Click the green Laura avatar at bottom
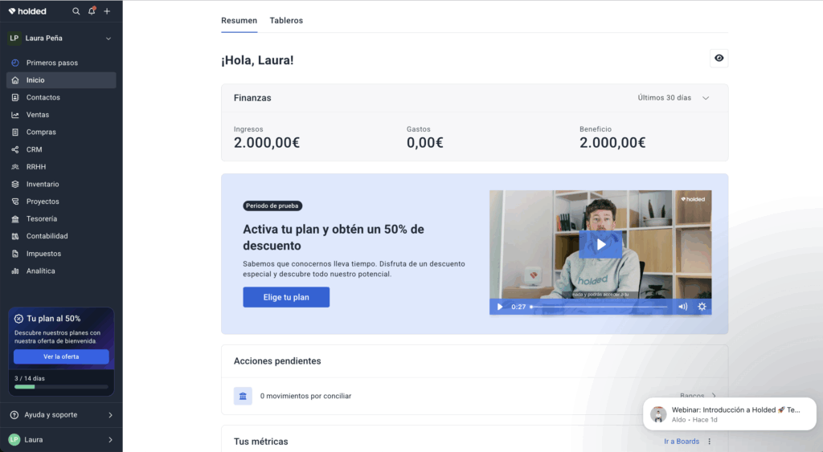823x452 pixels. pyautogui.click(x=14, y=439)
